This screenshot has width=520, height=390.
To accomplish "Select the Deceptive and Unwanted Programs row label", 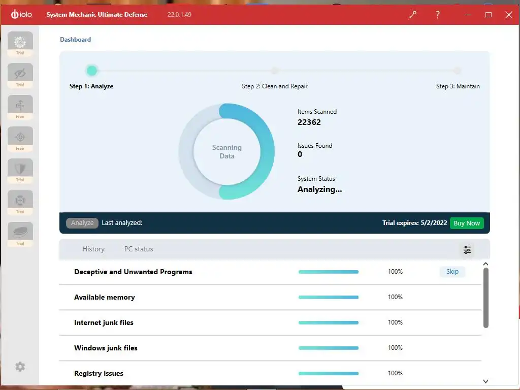I will (133, 272).
